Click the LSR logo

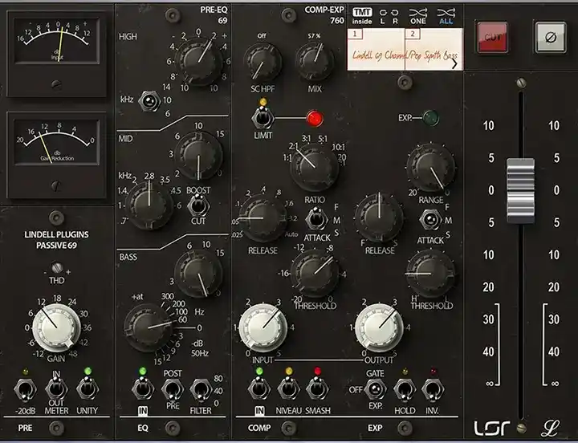(492, 428)
